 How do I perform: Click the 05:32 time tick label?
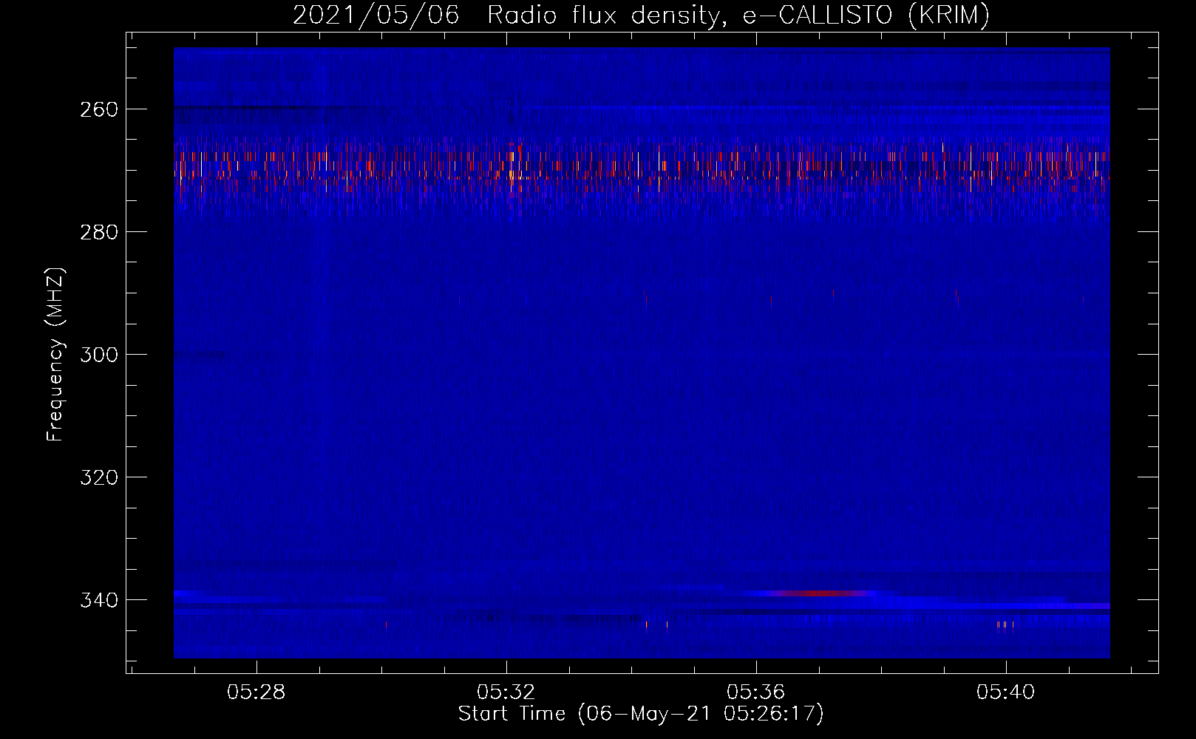(x=506, y=692)
